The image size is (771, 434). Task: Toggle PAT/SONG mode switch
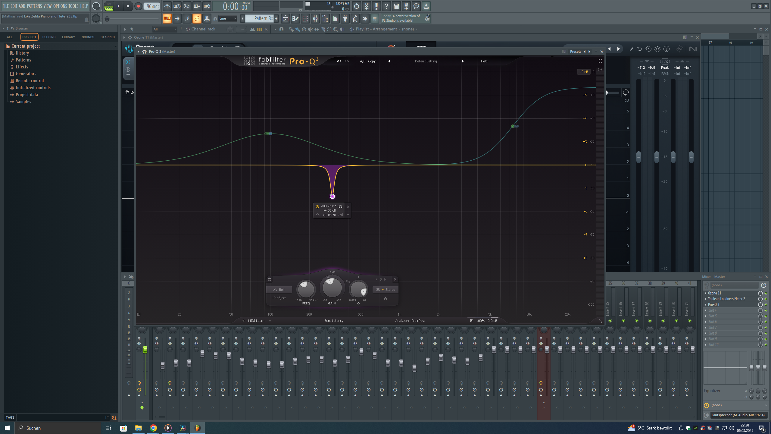click(109, 6)
